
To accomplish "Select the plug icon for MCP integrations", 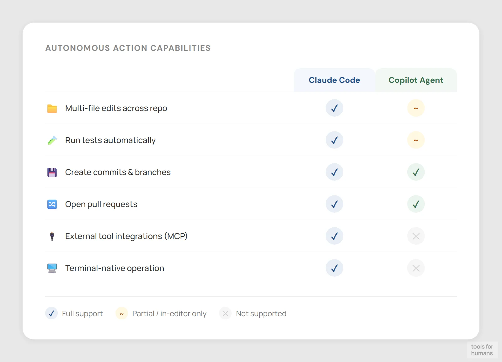I will click(x=51, y=236).
